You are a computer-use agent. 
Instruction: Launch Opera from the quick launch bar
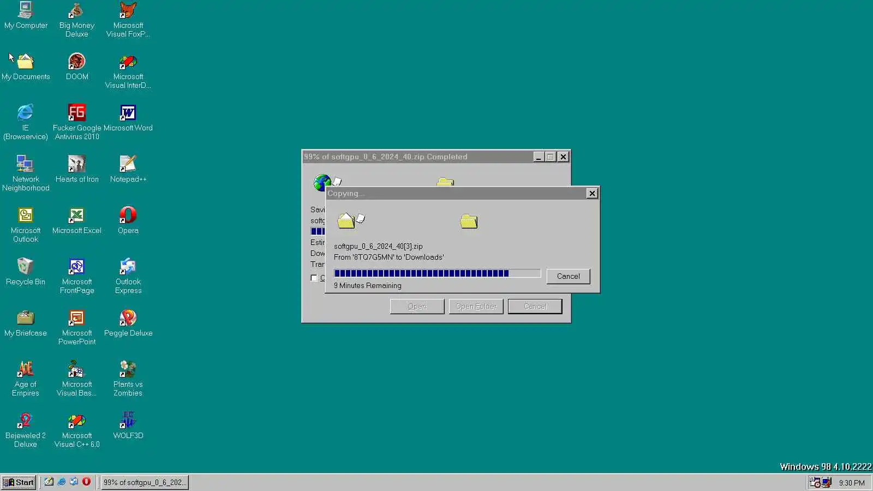pyautogui.click(x=86, y=482)
